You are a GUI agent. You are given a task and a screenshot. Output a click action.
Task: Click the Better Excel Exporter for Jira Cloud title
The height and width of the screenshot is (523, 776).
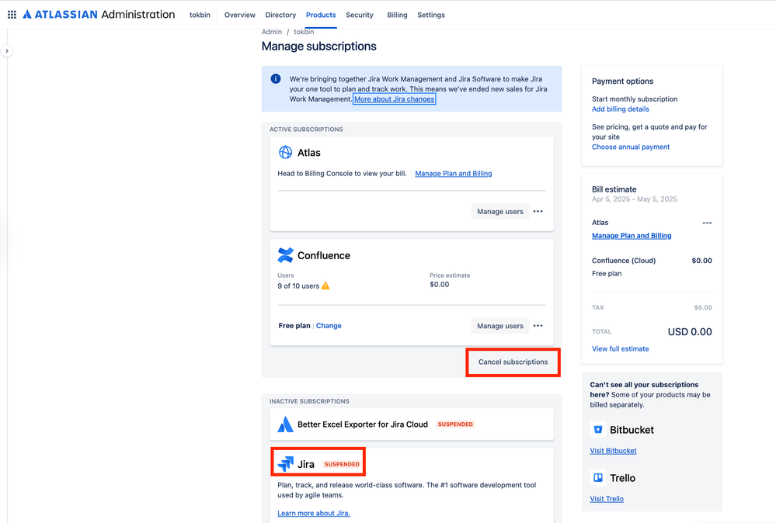click(x=363, y=424)
